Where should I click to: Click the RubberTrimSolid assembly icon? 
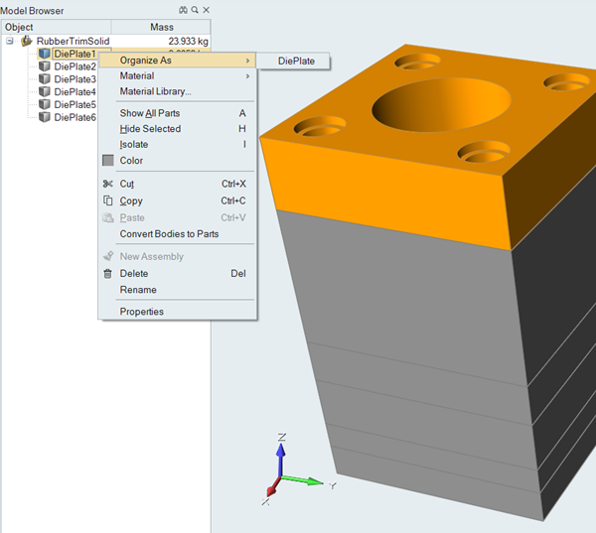pyautogui.click(x=27, y=41)
